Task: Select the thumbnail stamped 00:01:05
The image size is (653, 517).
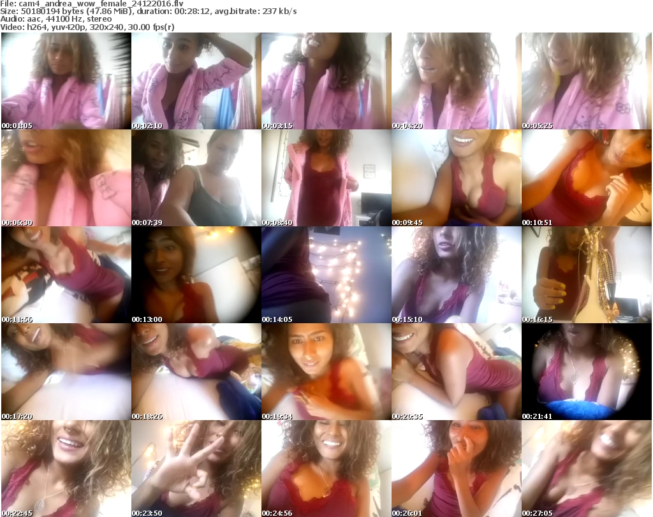Action: 66,81
